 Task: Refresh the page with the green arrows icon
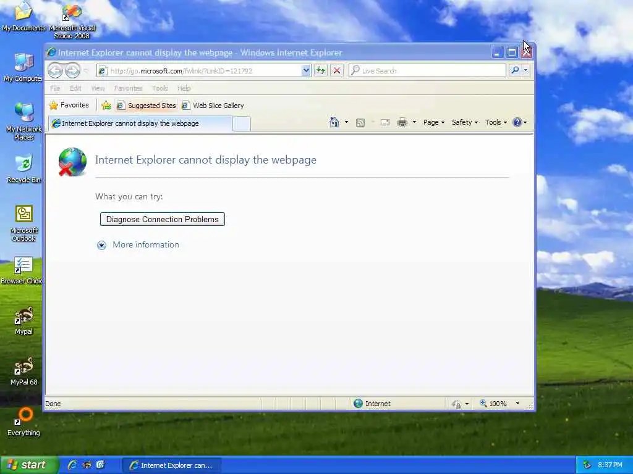[321, 70]
